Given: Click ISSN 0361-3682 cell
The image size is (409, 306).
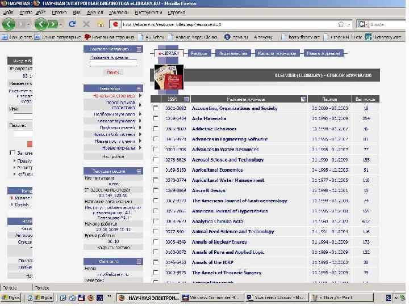Looking at the screenshot, I should point(176,108).
